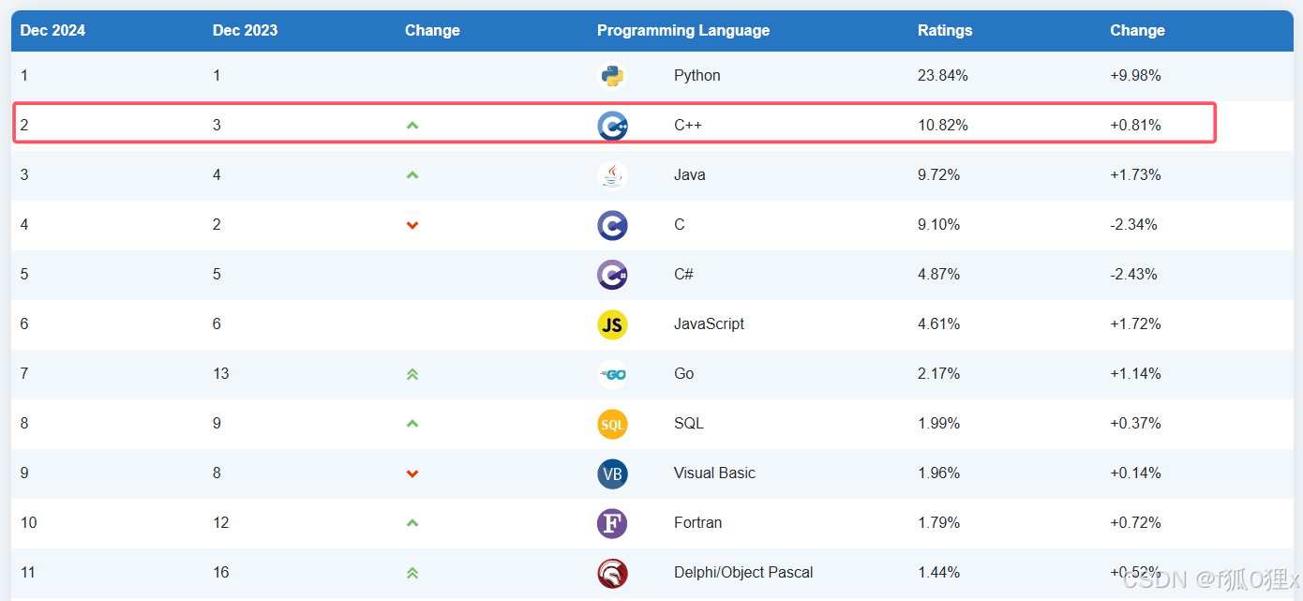Image resolution: width=1303 pixels, height=601 pixels.
Task: Click Fortran's 1.79% rating
Action: tap(939, 522)
